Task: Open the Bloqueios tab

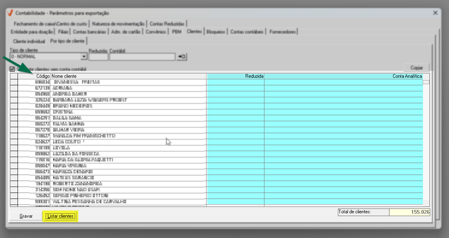Action: coord(216,32)
